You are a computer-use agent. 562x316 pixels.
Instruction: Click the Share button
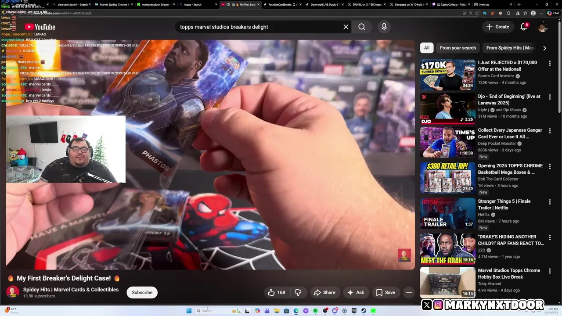click(x=324, y=292)
